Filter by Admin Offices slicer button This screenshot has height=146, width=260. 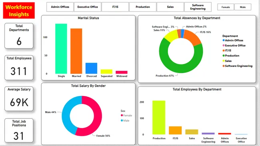click(x=60, y=7)
